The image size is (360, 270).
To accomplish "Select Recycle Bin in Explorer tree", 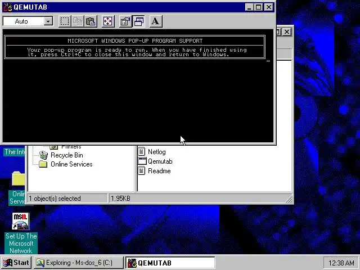I will click(67, 155).
